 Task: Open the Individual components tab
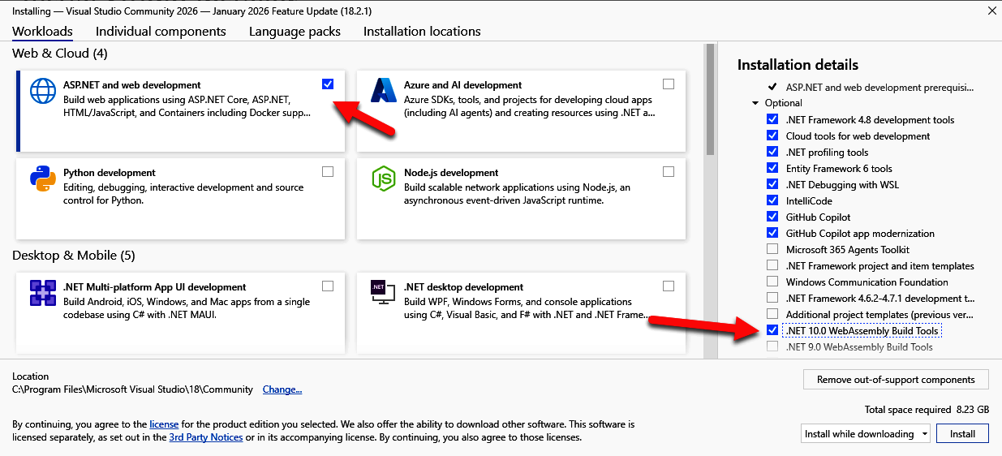click(161, 32)
